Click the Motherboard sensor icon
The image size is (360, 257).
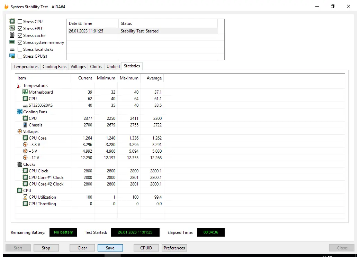click(25, 92)
